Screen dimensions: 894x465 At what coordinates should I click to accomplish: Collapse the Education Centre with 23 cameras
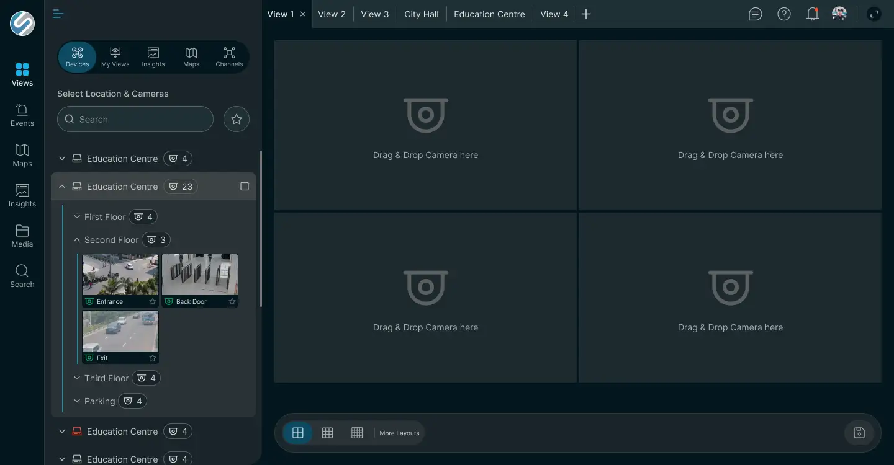pyautogui.click(x=62, y=187)
